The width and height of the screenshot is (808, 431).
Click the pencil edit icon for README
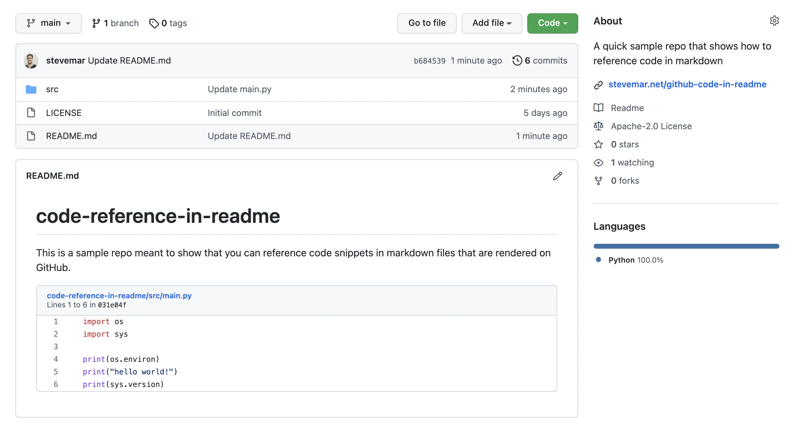click(x=558, y=175)
